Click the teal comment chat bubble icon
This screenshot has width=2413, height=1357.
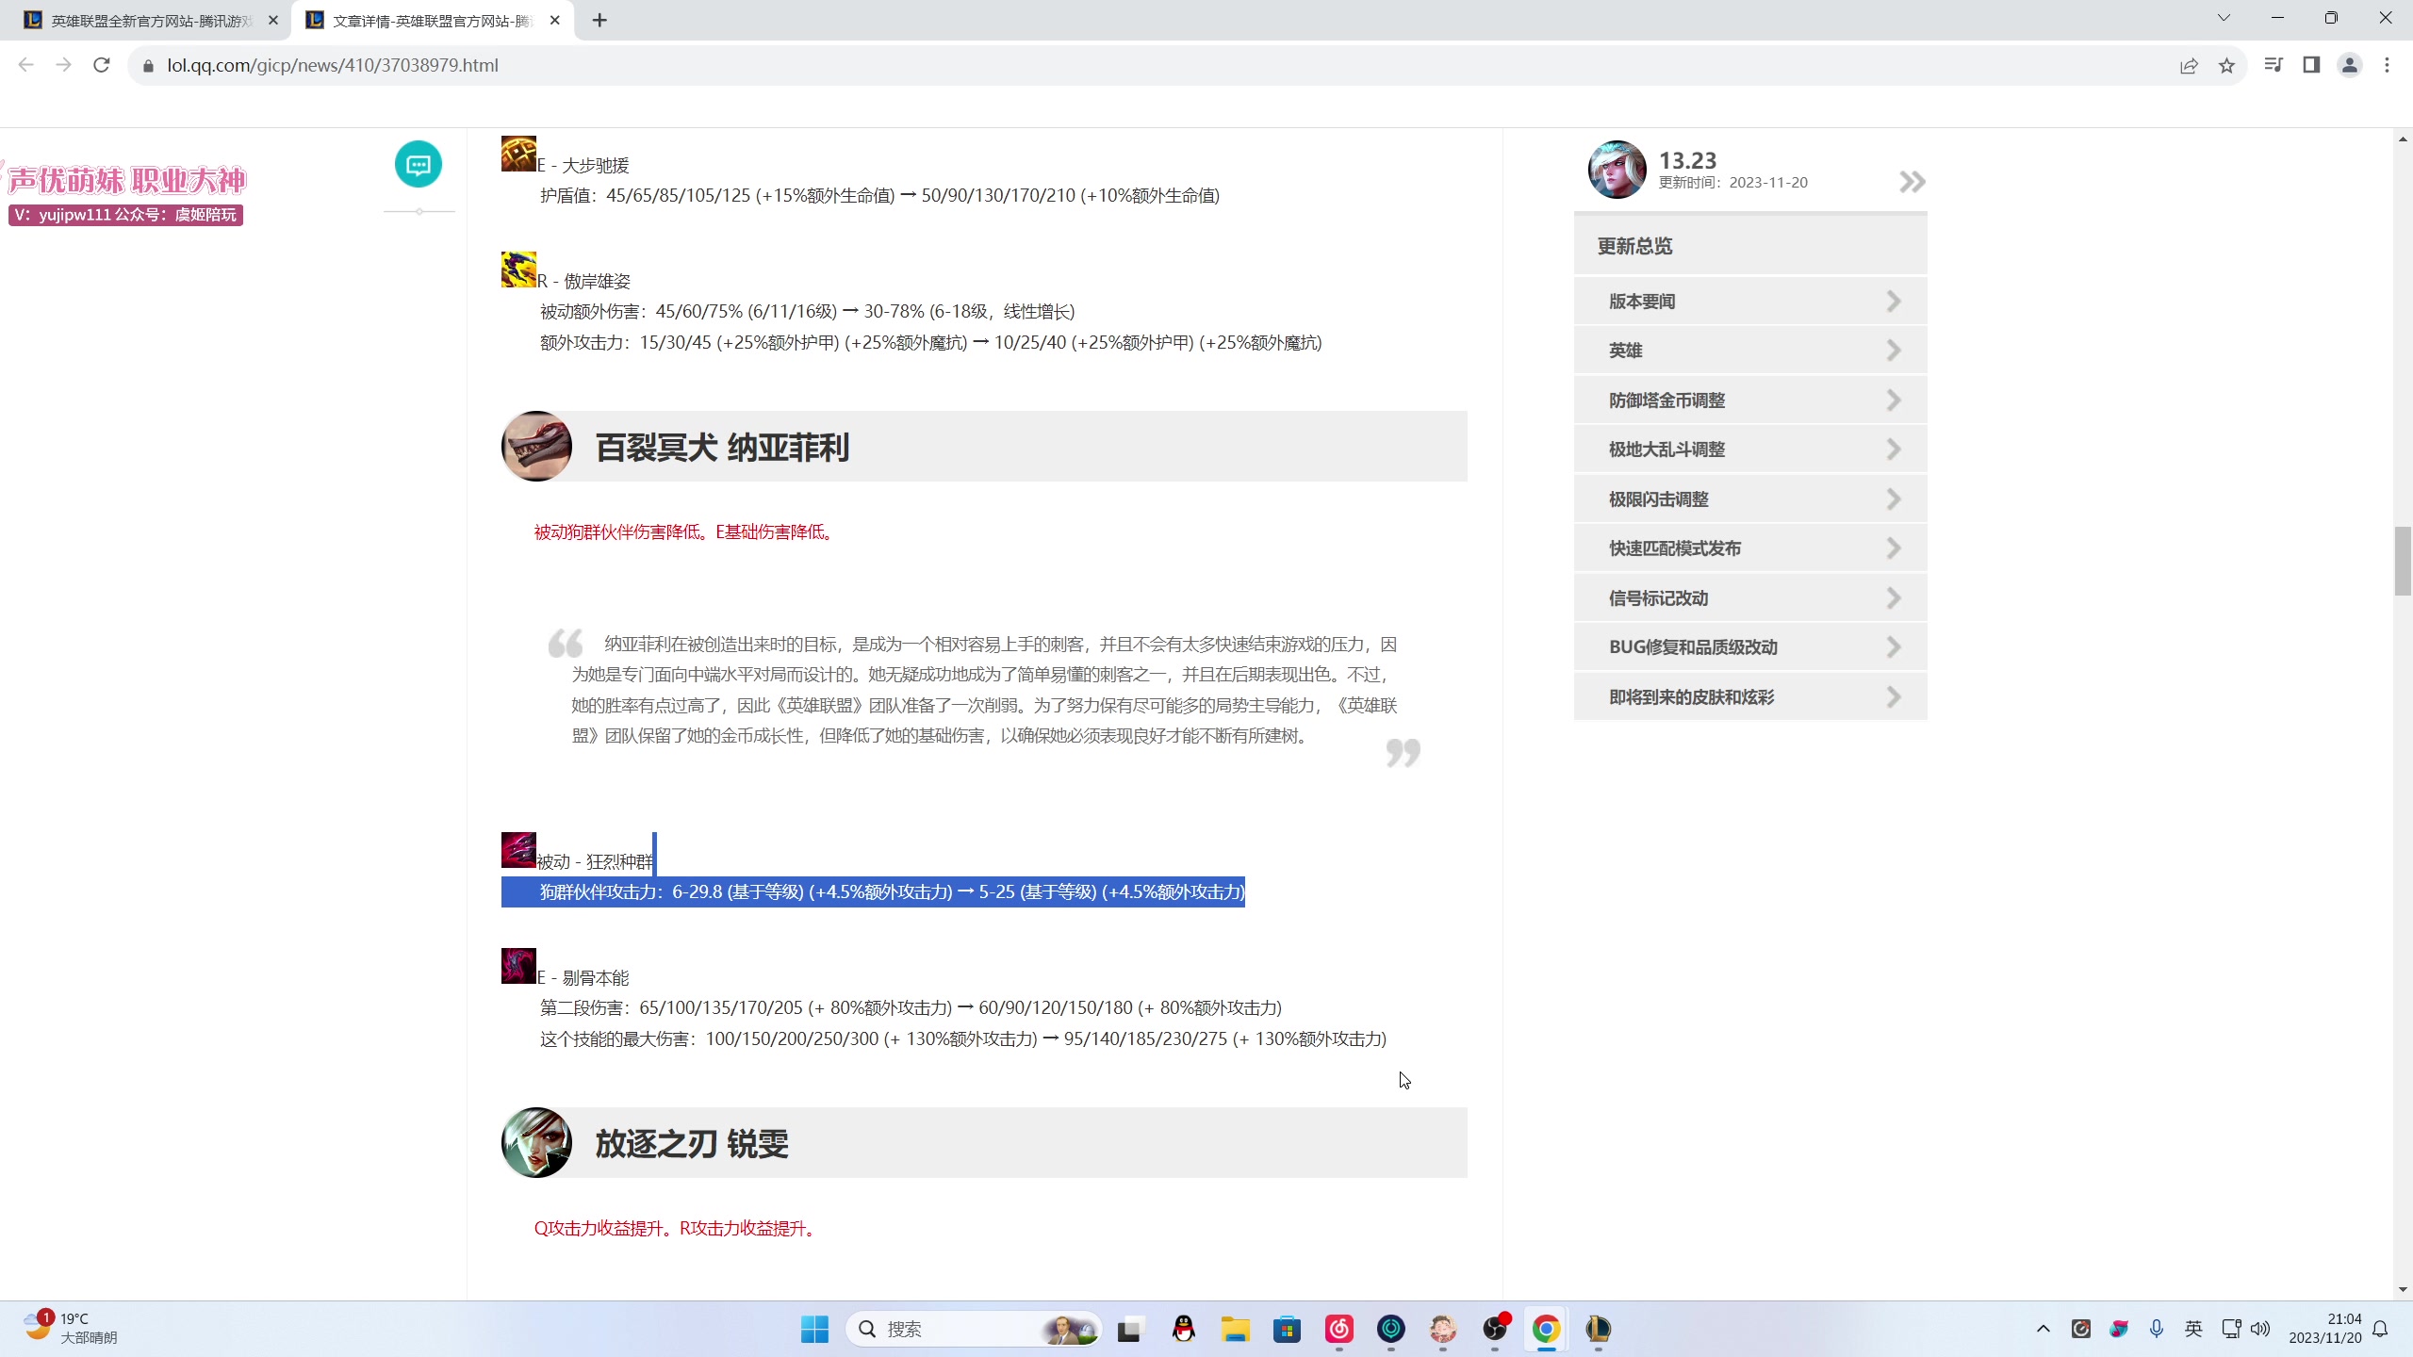(x=419, y=165)
